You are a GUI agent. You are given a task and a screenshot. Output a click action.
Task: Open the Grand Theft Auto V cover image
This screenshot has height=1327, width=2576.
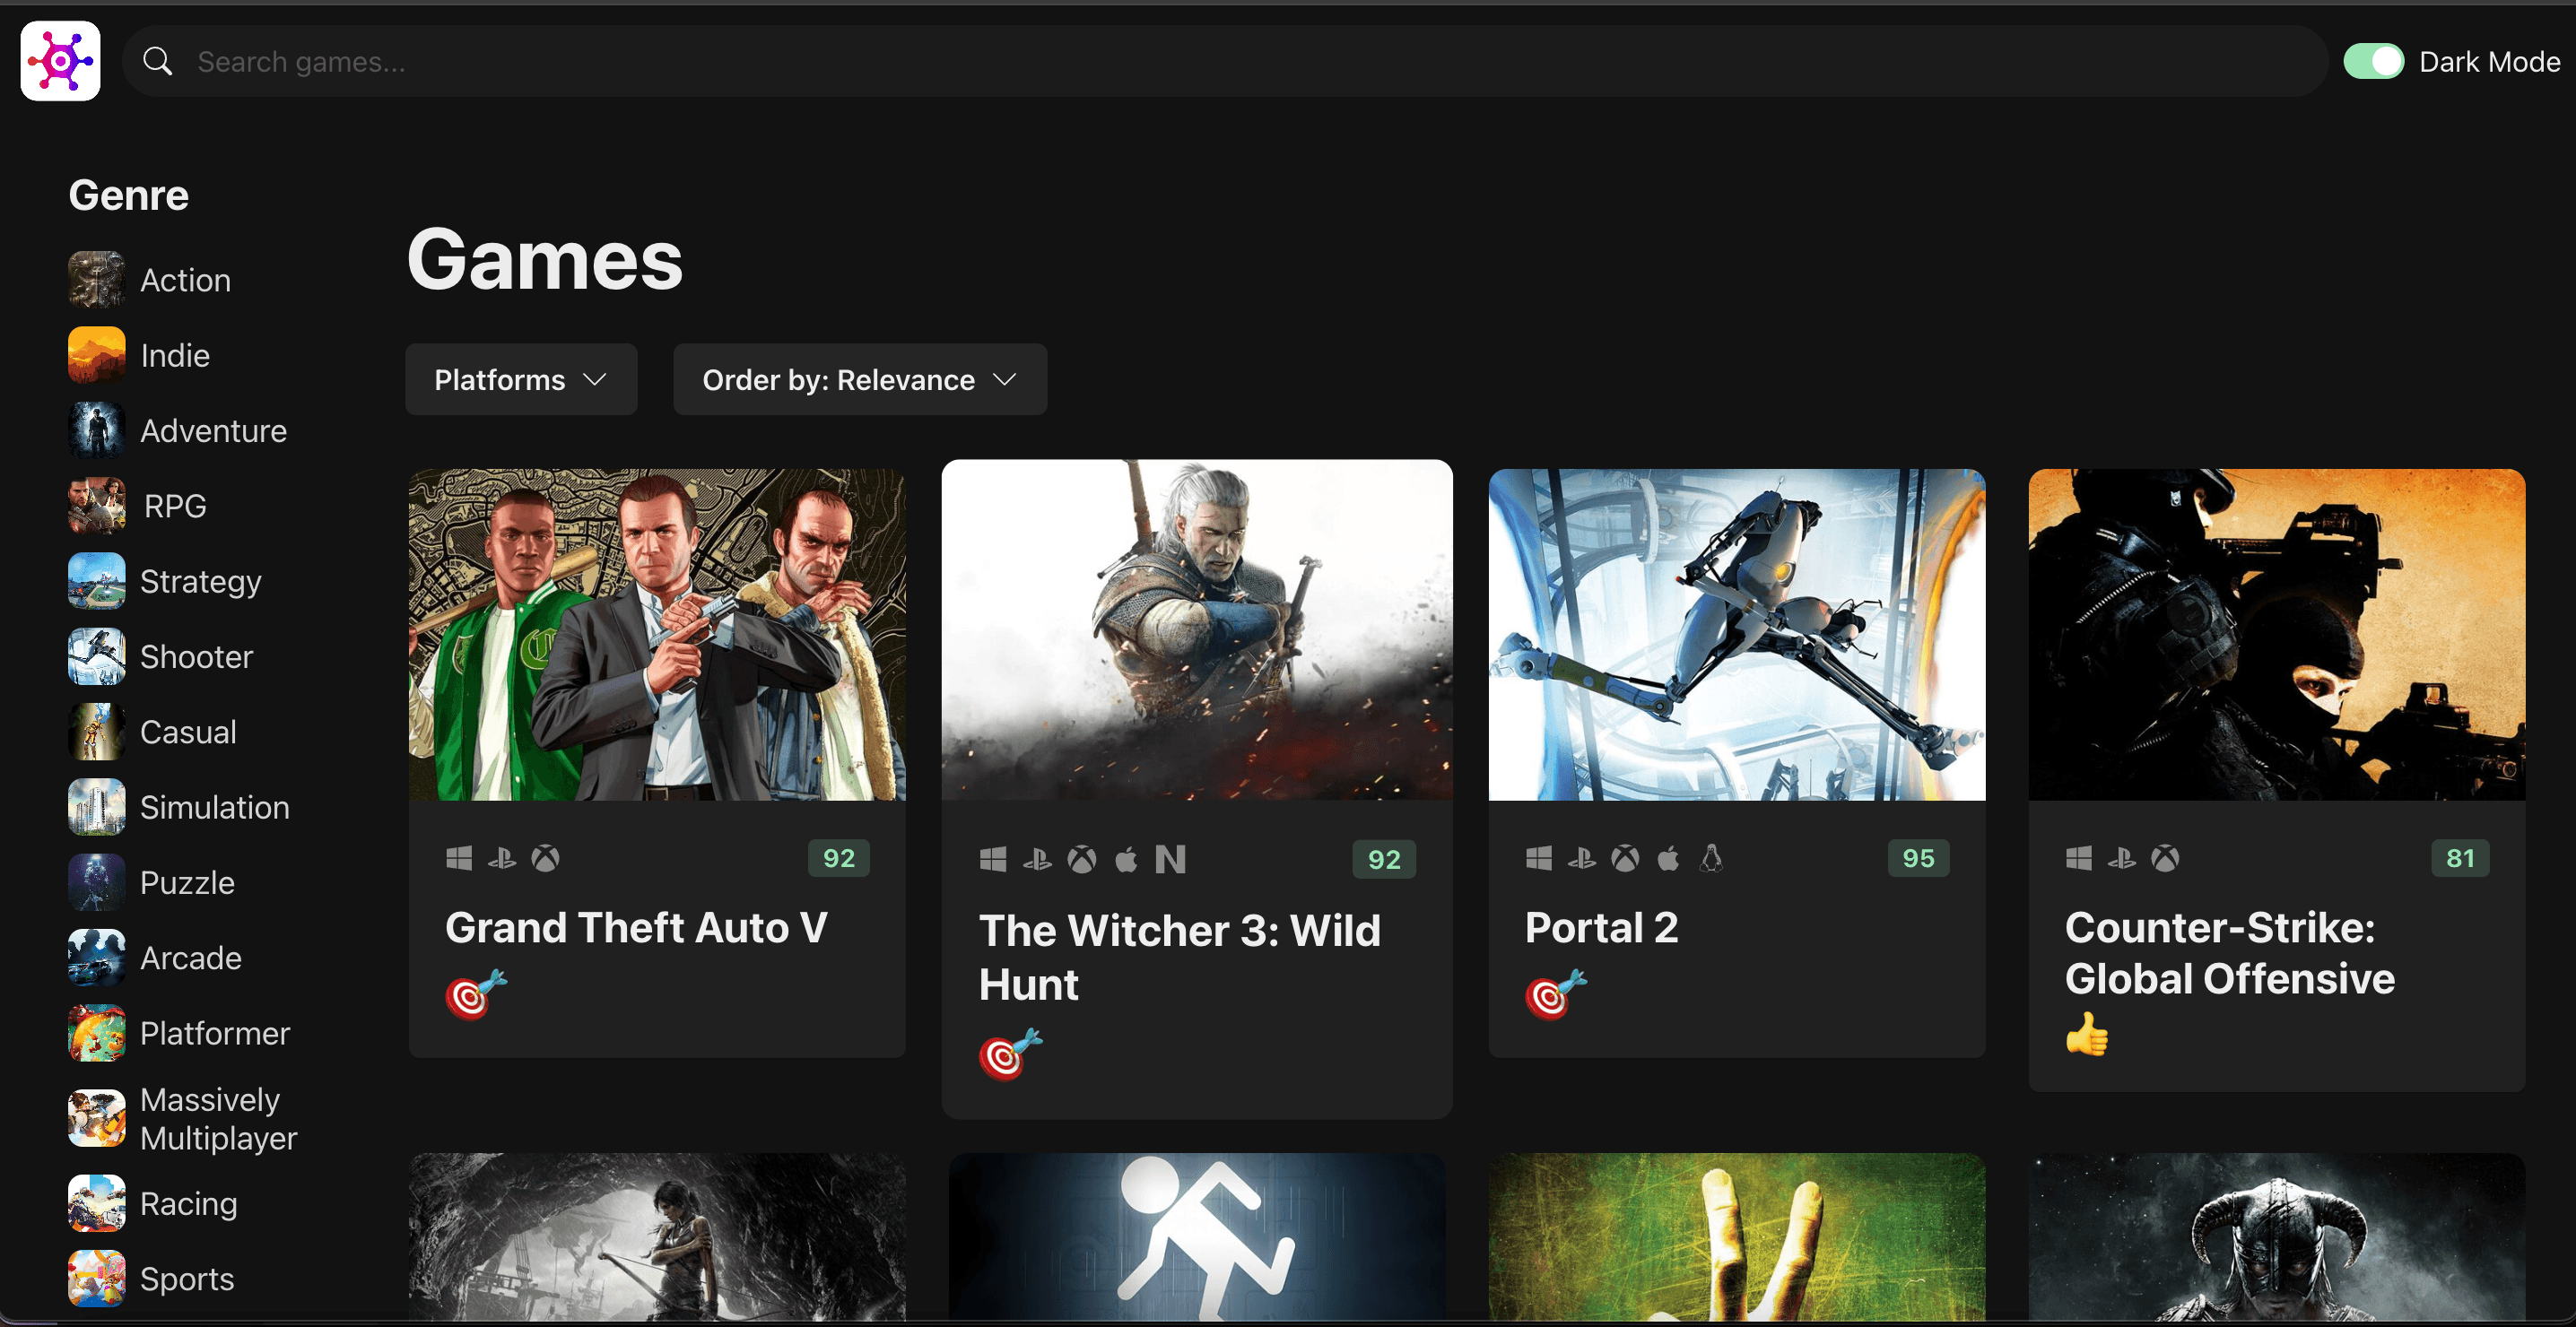[657, 634]
